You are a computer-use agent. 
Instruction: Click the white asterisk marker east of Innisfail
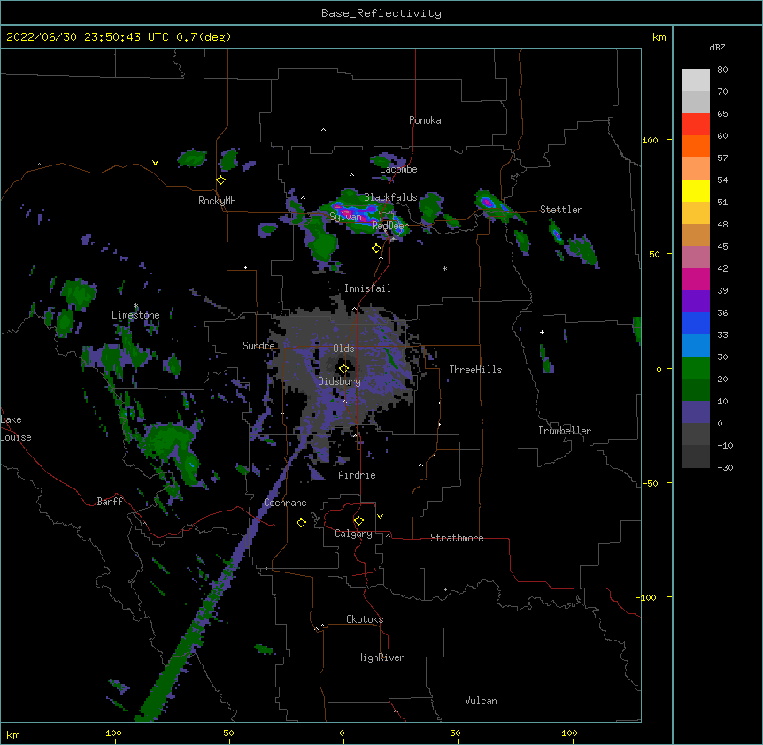[444, 268]
